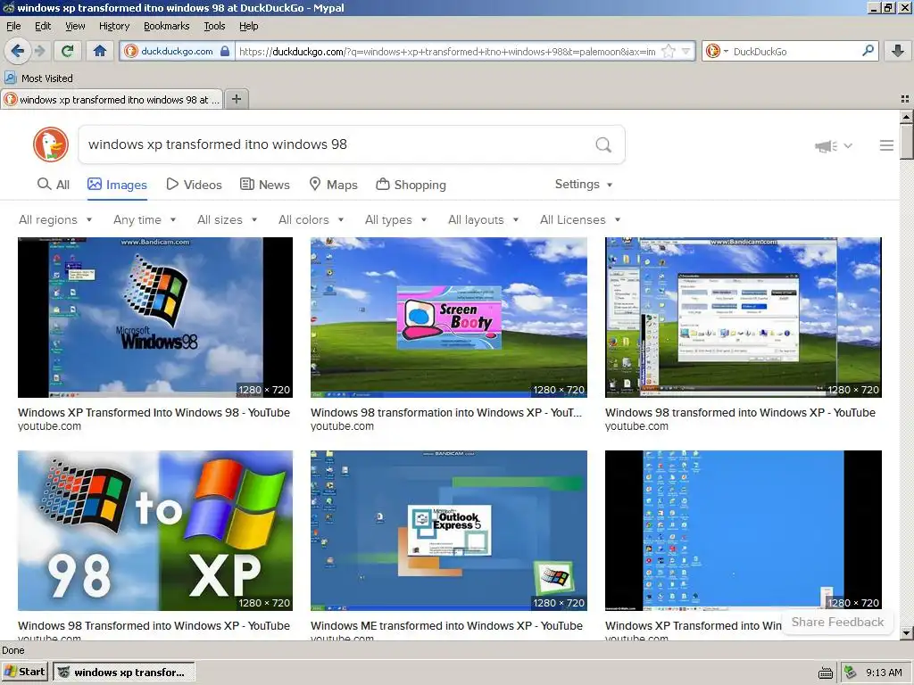This screenshot has height=685, width=914.
Task: Switch to the All results tab
Action: tap(54, 185)
